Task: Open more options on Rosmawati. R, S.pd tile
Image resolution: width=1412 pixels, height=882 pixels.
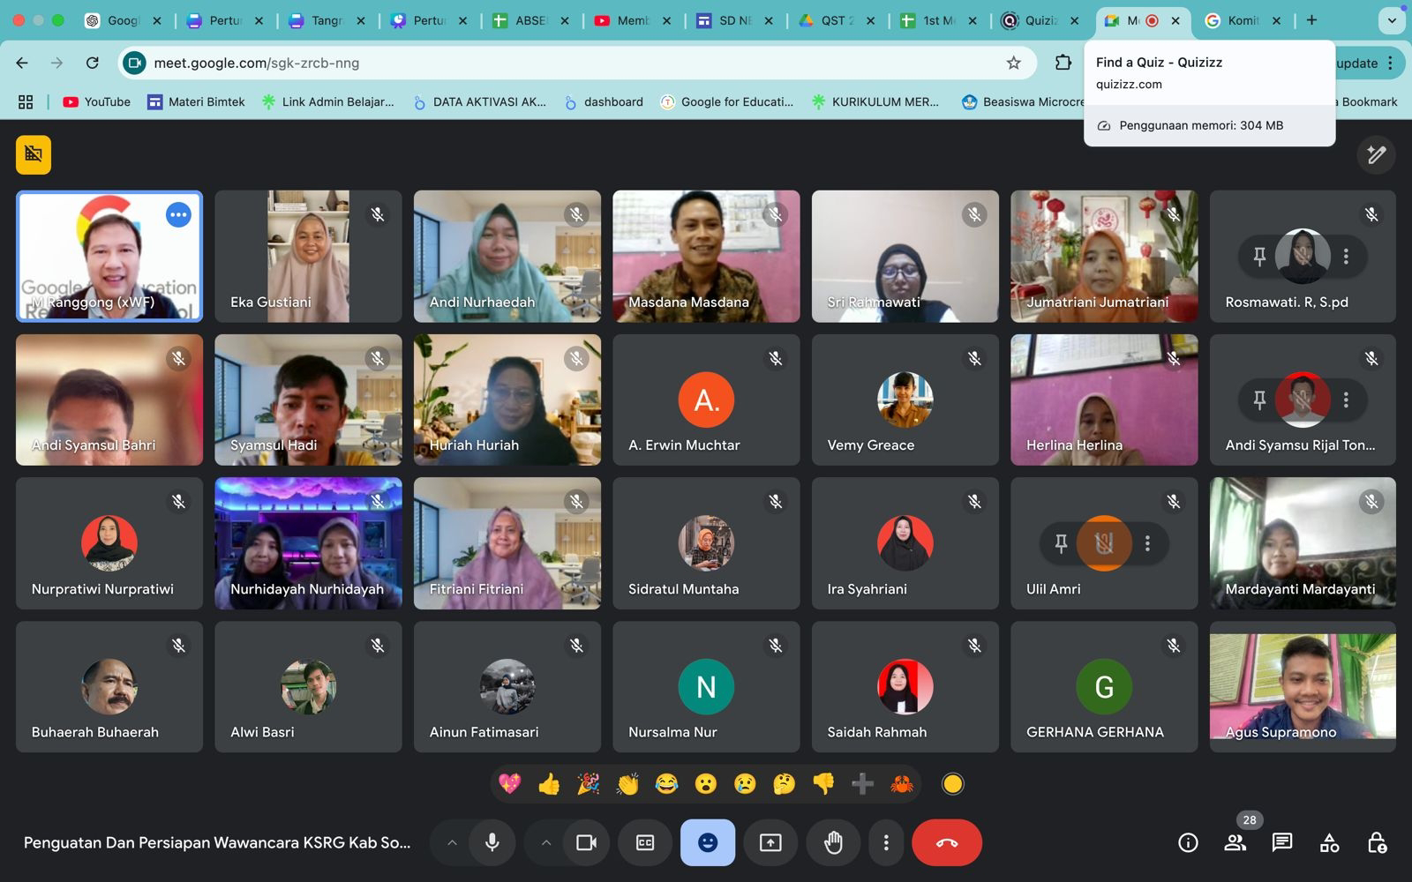Action: coord(1346,256)
